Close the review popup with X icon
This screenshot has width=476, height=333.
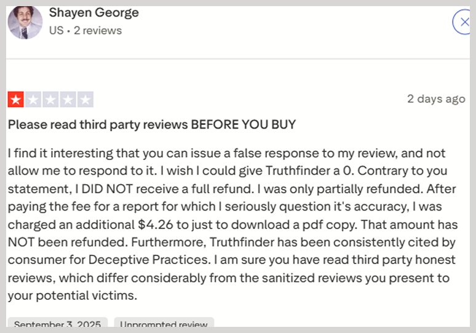tap(461, 22)
